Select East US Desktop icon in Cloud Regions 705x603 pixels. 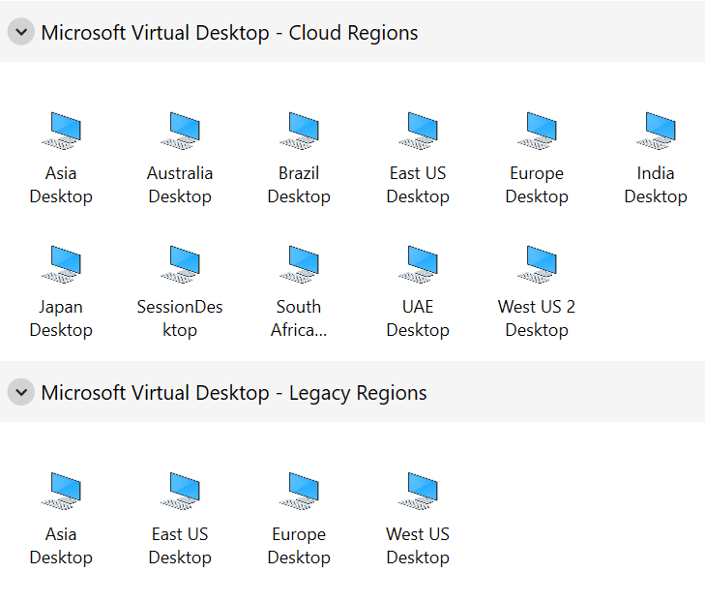point(418,131)
